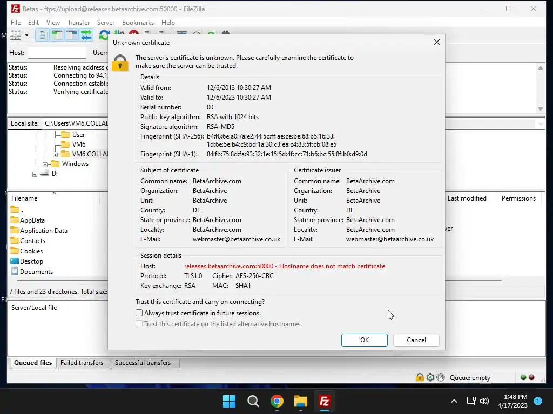Open the remote site path dropdown
The image size is (553, 414).
click(x=541, y=123)
